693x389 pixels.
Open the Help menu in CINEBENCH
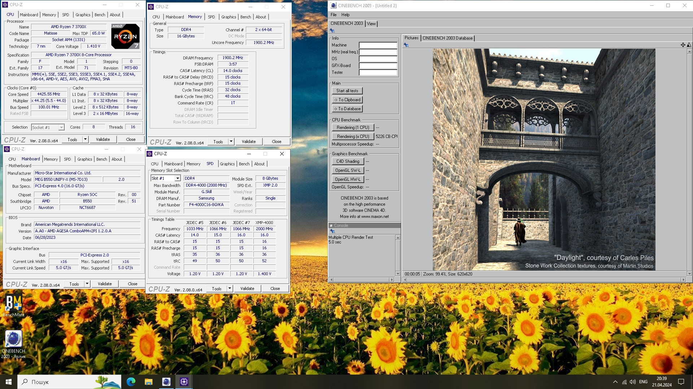click(345, 15)
